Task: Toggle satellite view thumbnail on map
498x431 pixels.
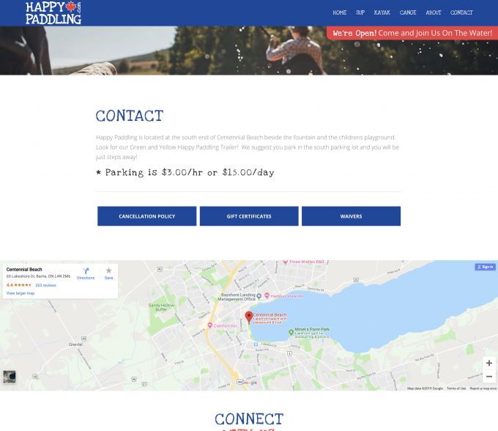Action: (10, 376)
